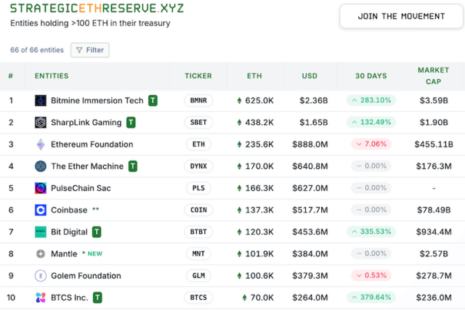Image resolution: width=465 pixels, height=310 pixels.
Task: Click the ETH ticker pill for Ethereum Foundation
Action: 198,144
